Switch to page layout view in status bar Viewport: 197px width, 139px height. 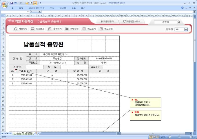pyautogui.click(x=154, y=136)
